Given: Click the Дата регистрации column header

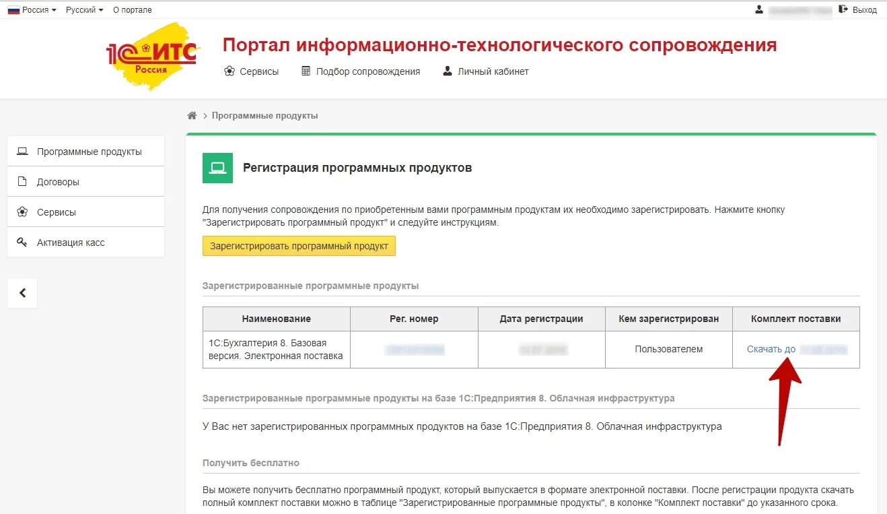Looking at the screenshot, I should coord(542,319).
